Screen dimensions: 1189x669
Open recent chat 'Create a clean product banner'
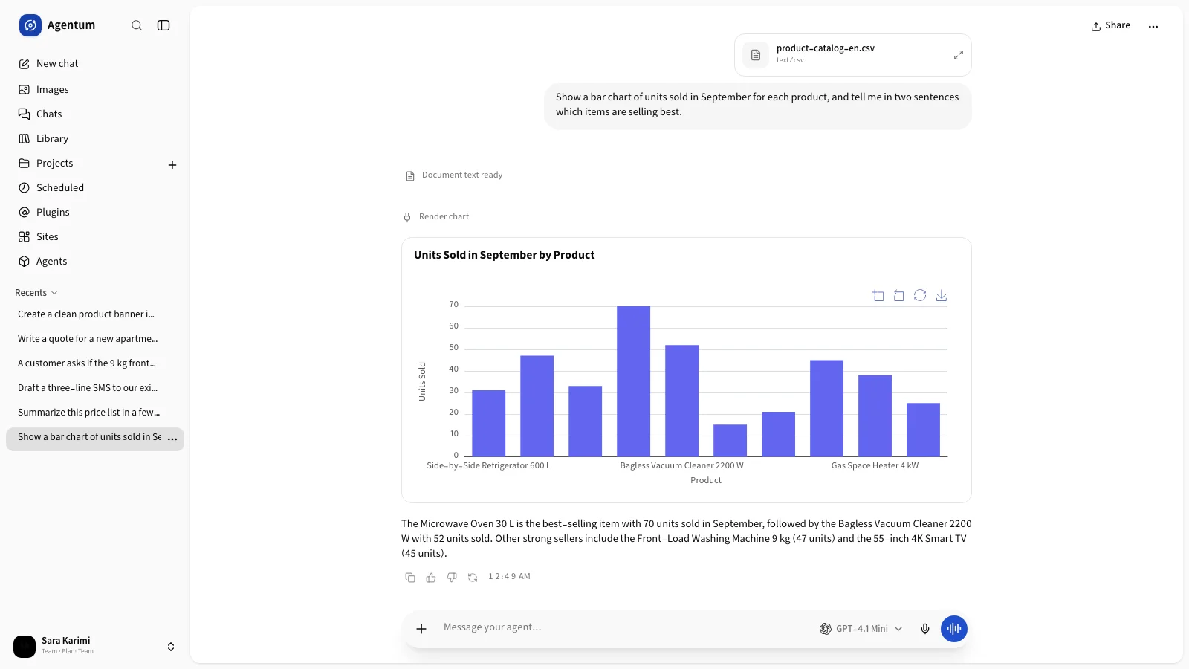pos(95,314)
